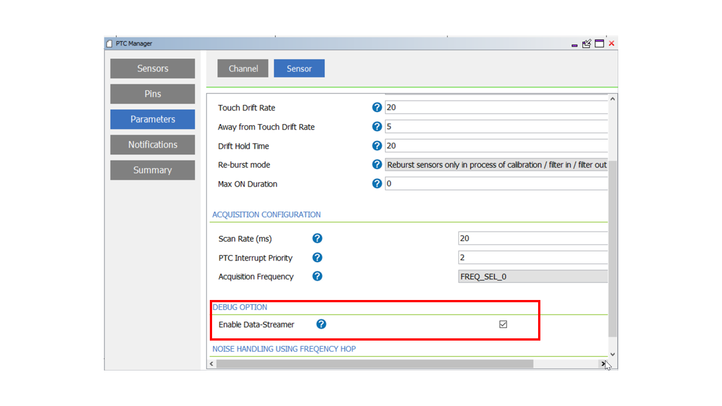Open the Summary section
722x406 pixels.
(152, 170)
